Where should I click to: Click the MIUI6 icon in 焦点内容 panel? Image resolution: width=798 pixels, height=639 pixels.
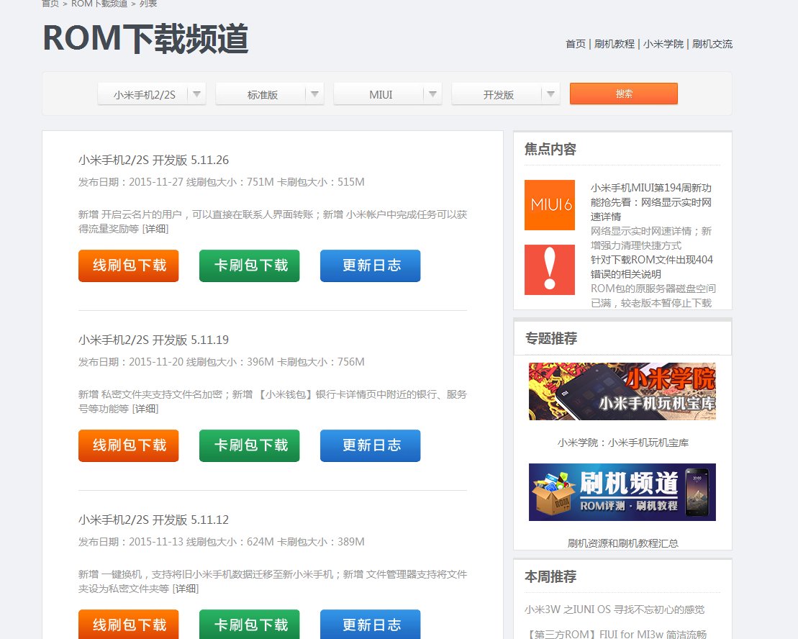pos(549,205)
